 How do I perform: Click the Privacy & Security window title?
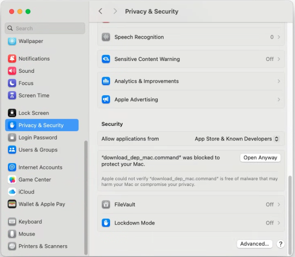coord(152,11)
